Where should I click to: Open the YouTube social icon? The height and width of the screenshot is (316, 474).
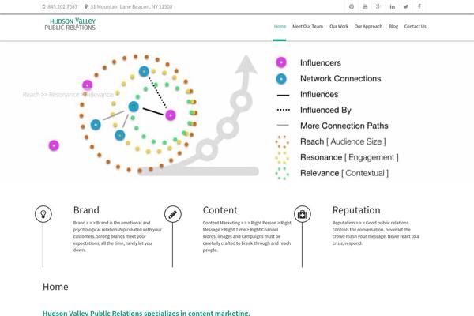coord(365,6)
